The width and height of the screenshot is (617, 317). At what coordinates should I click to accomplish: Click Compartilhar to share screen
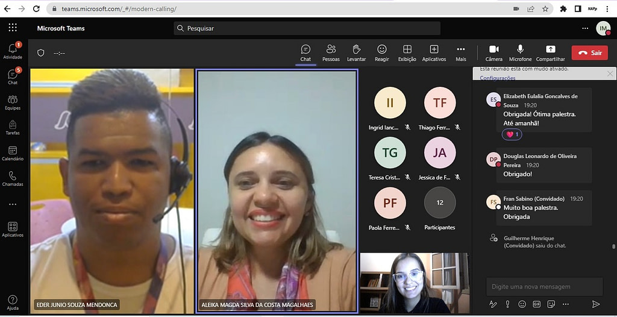point(551,53)
